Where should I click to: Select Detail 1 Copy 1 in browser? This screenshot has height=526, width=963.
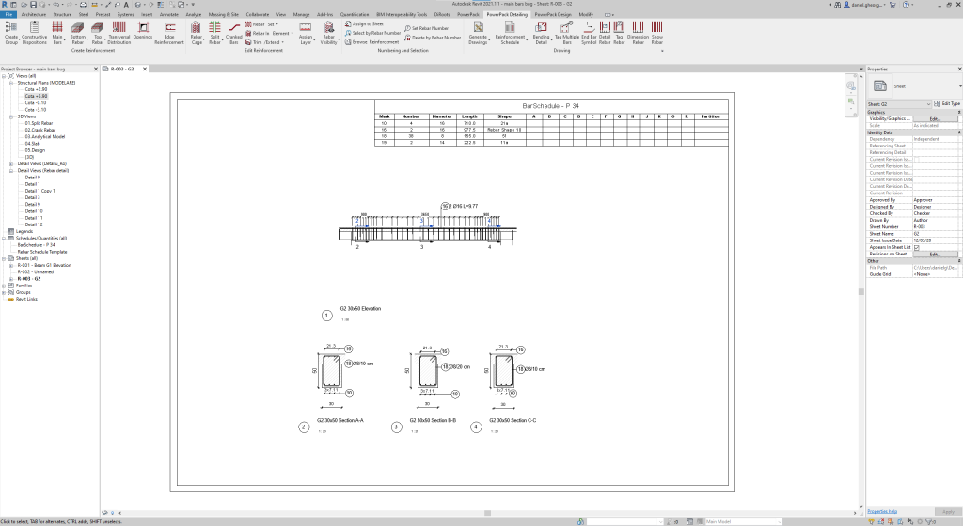(x=39, y=191)
